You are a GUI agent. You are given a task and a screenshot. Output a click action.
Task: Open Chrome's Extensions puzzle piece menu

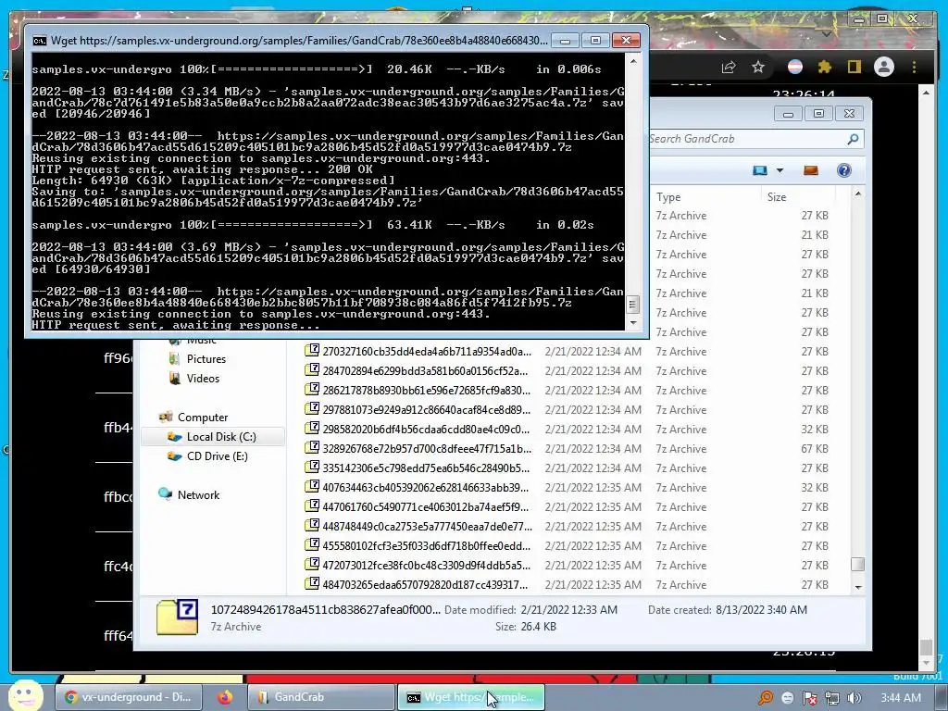coord(824,67)
